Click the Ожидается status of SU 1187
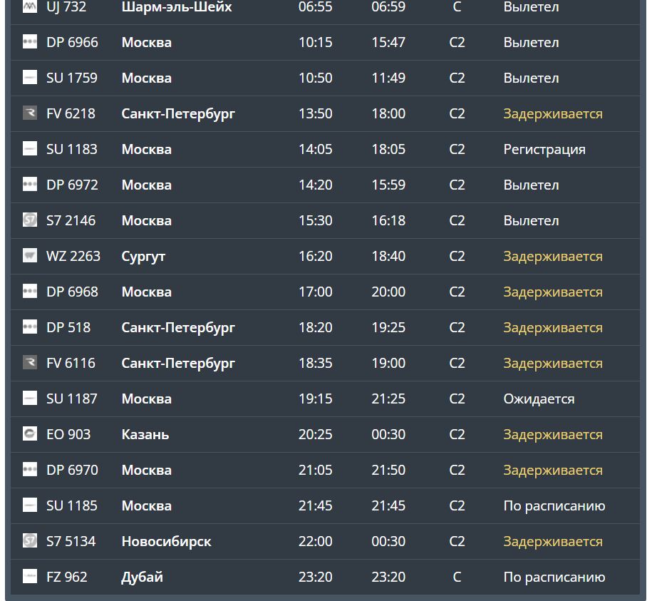Image resolution: width=652 pixels, height=601 pixels. 539,399
